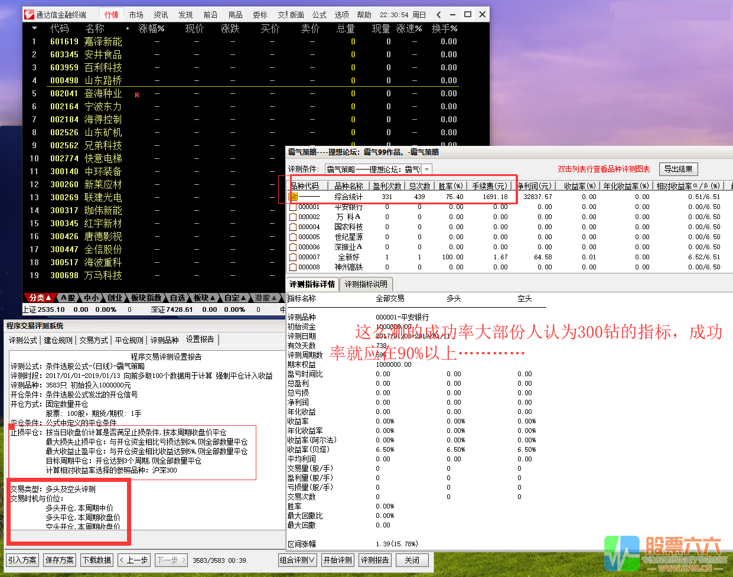
Task: Click the 下载数据 button
Action: coord(96,560)
